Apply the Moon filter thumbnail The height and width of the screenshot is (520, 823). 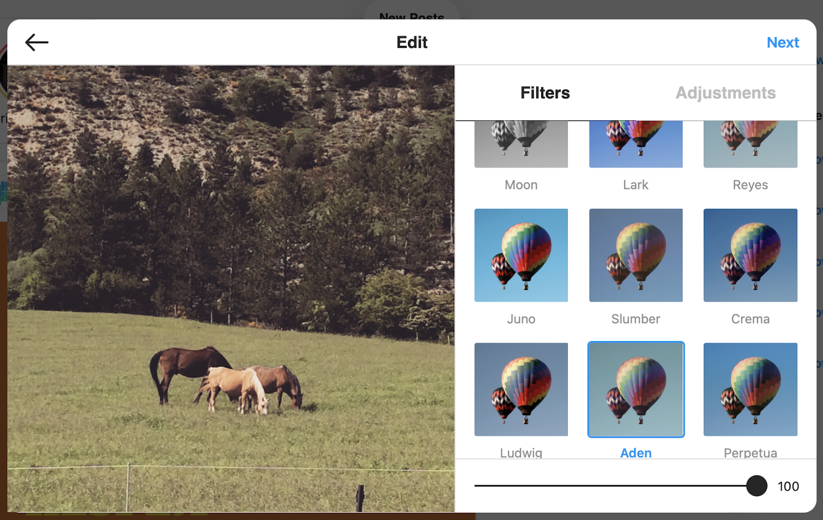tap(521, 145)
